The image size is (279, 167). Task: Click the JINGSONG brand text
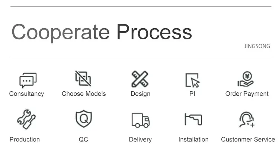tap(257, 46)
